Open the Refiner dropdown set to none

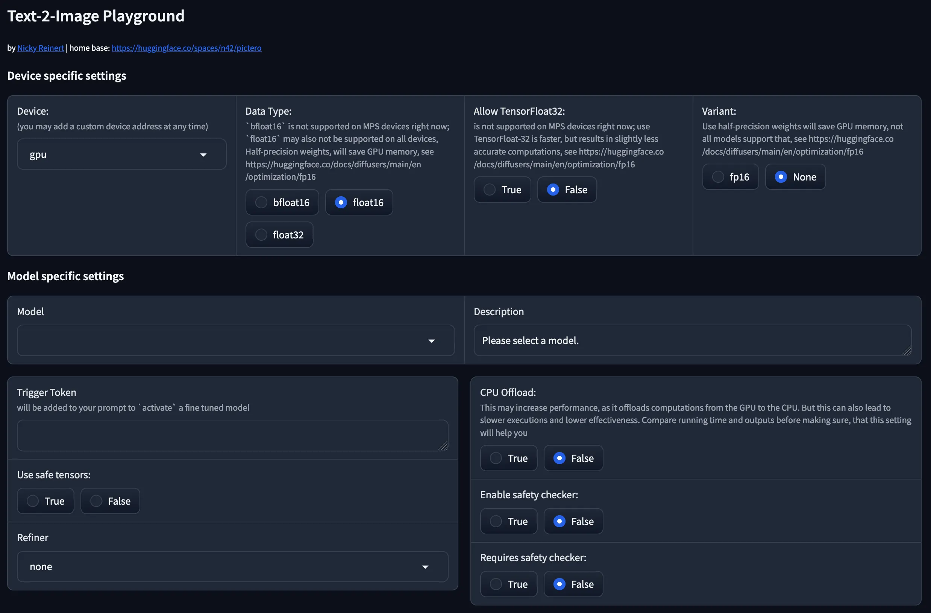coord(232,566)
